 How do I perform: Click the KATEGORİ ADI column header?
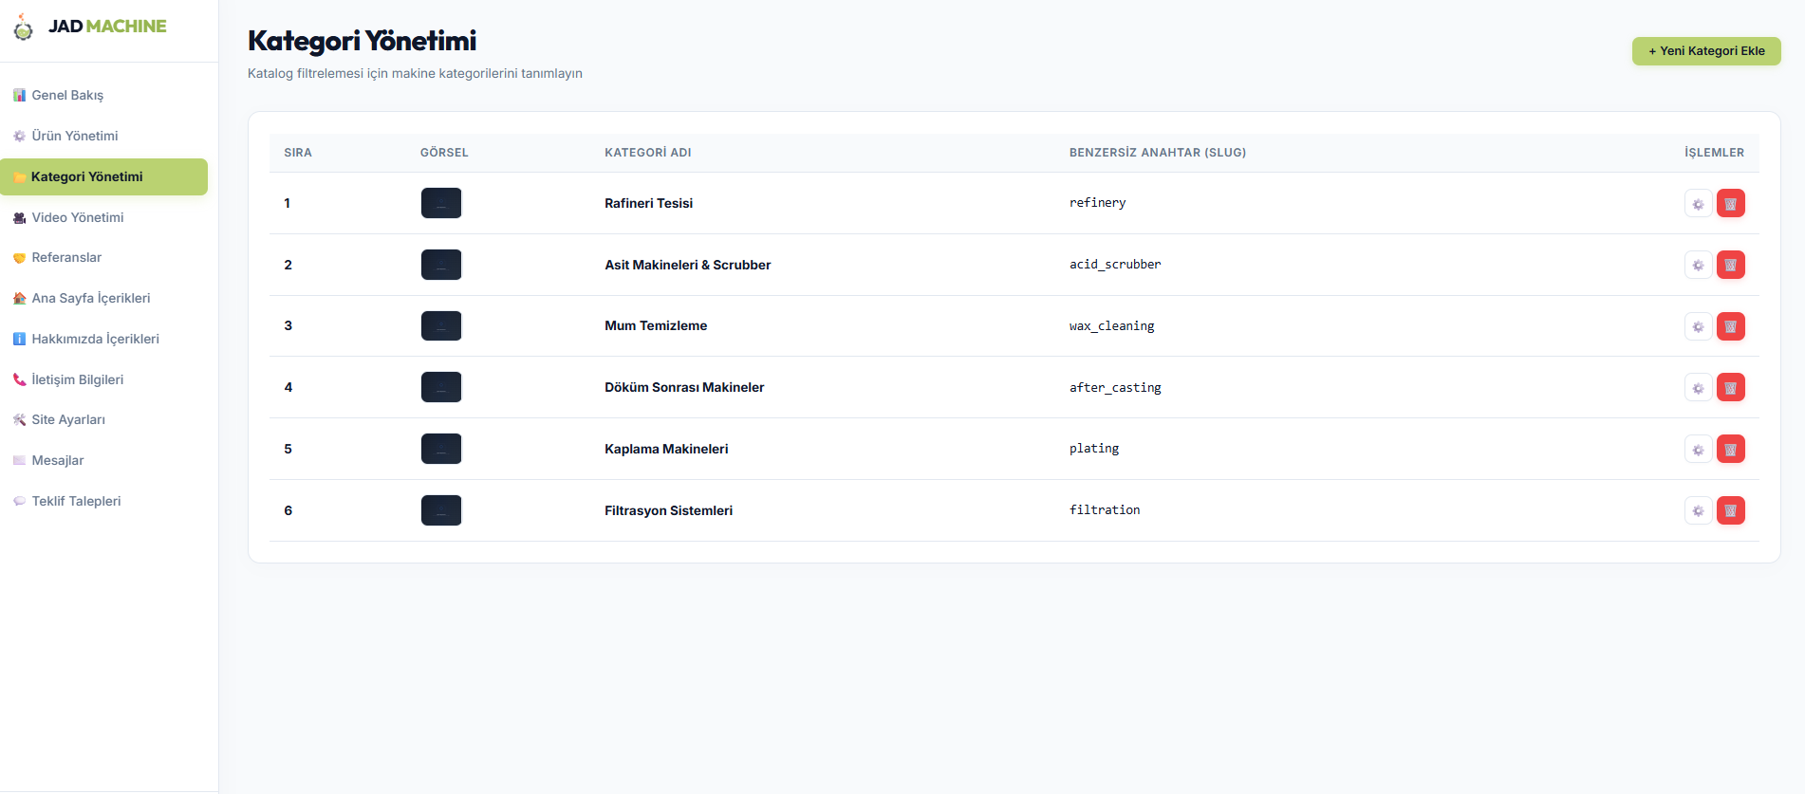point(648,153)
